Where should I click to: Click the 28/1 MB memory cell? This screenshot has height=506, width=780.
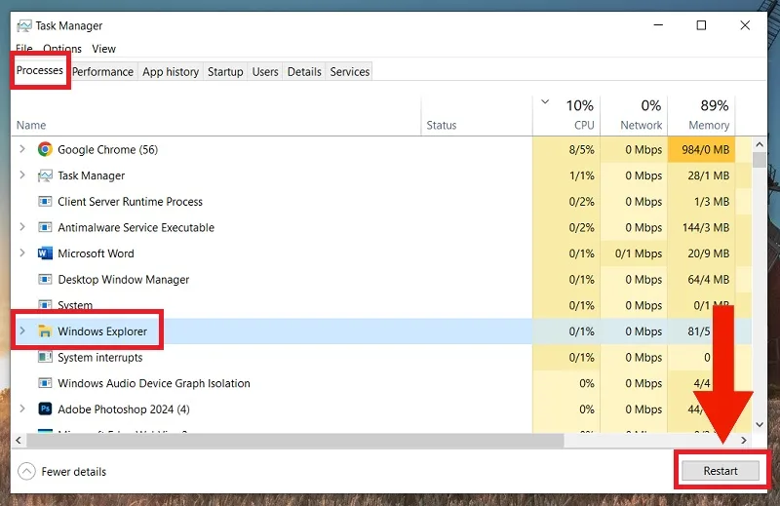tap(702, 175)
